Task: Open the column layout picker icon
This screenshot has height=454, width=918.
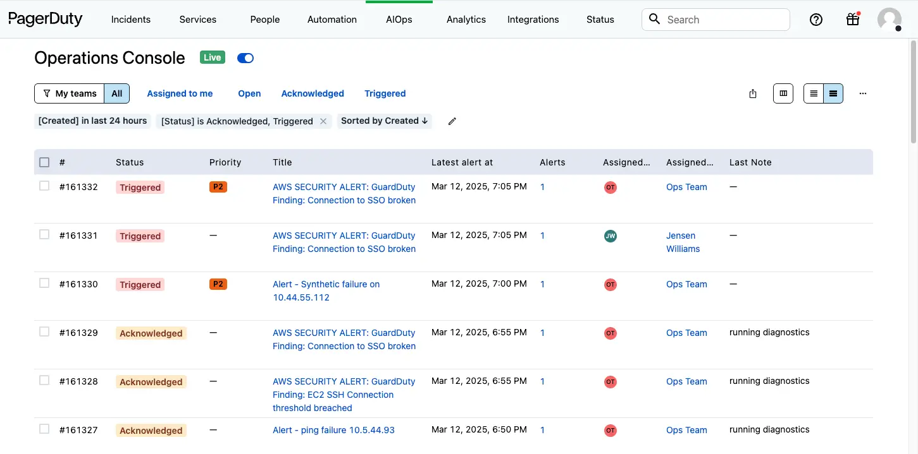Action: (x=783, y=93)
